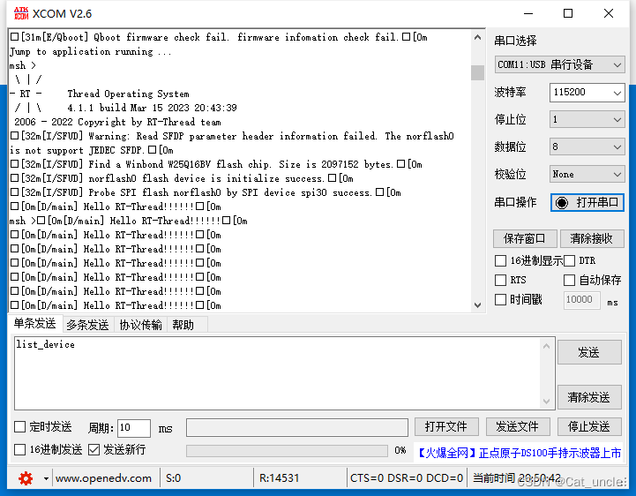Open the www.openedv.com link

pos(103,478)
